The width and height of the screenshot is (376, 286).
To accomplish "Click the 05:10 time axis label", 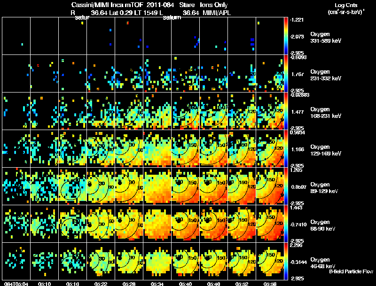I will [x=44, y=284].
